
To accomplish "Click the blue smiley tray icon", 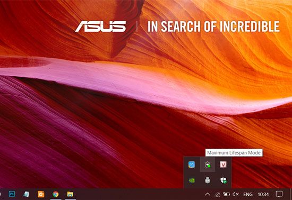I will coord(192,165).
